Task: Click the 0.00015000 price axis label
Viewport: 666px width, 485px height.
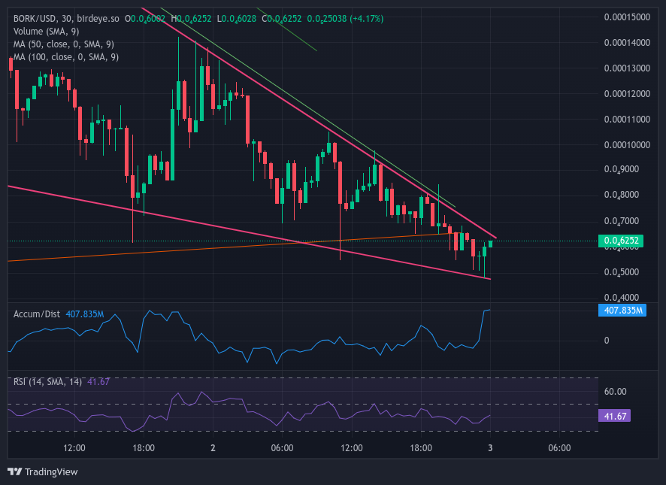Action: click(x=627, y=17)
